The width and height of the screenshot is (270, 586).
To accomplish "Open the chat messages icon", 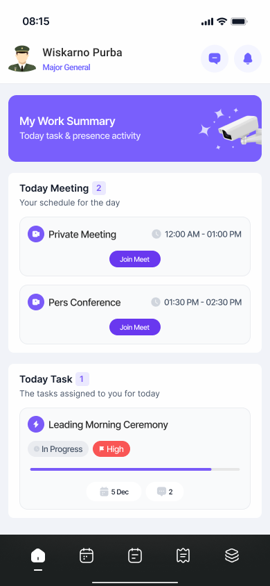I will (x=215, y=59).
